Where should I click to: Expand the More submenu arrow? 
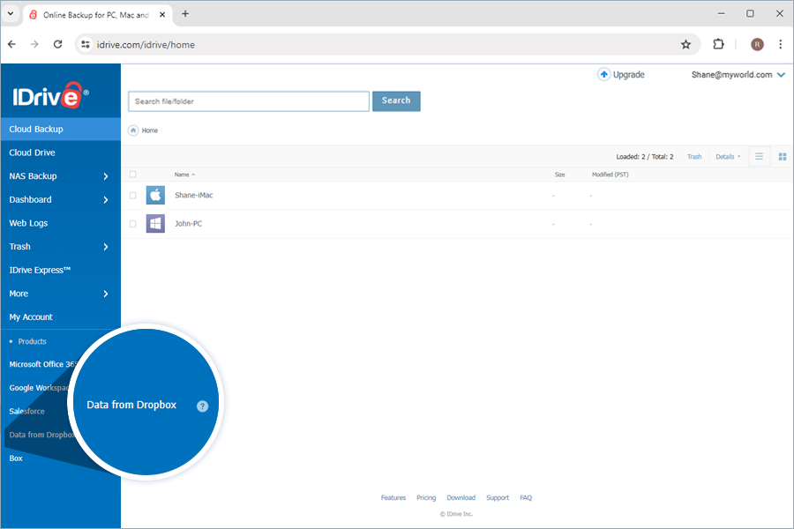105,294
